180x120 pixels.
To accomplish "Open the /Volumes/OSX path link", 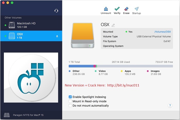I will [x=163, y=32].
